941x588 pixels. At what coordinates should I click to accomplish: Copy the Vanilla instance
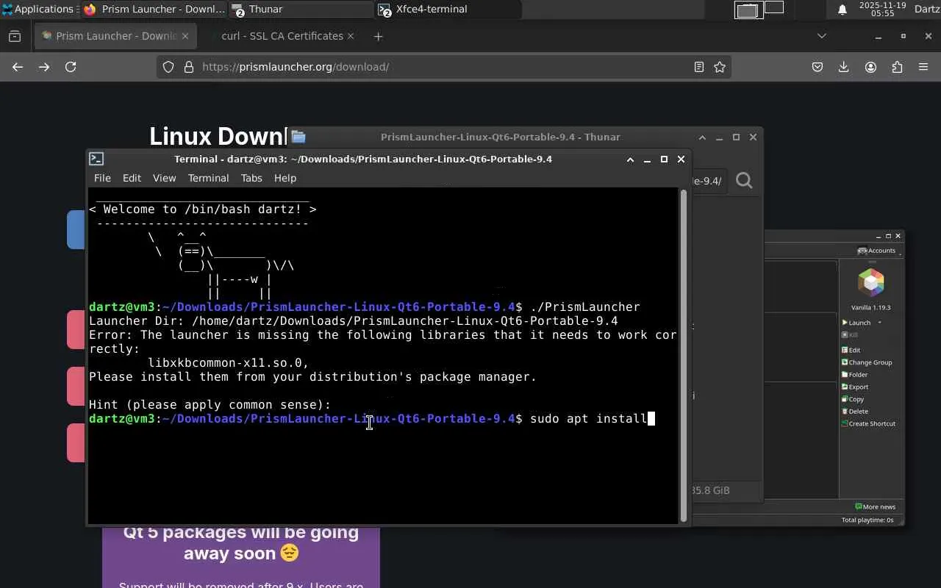tap(853, 399)
